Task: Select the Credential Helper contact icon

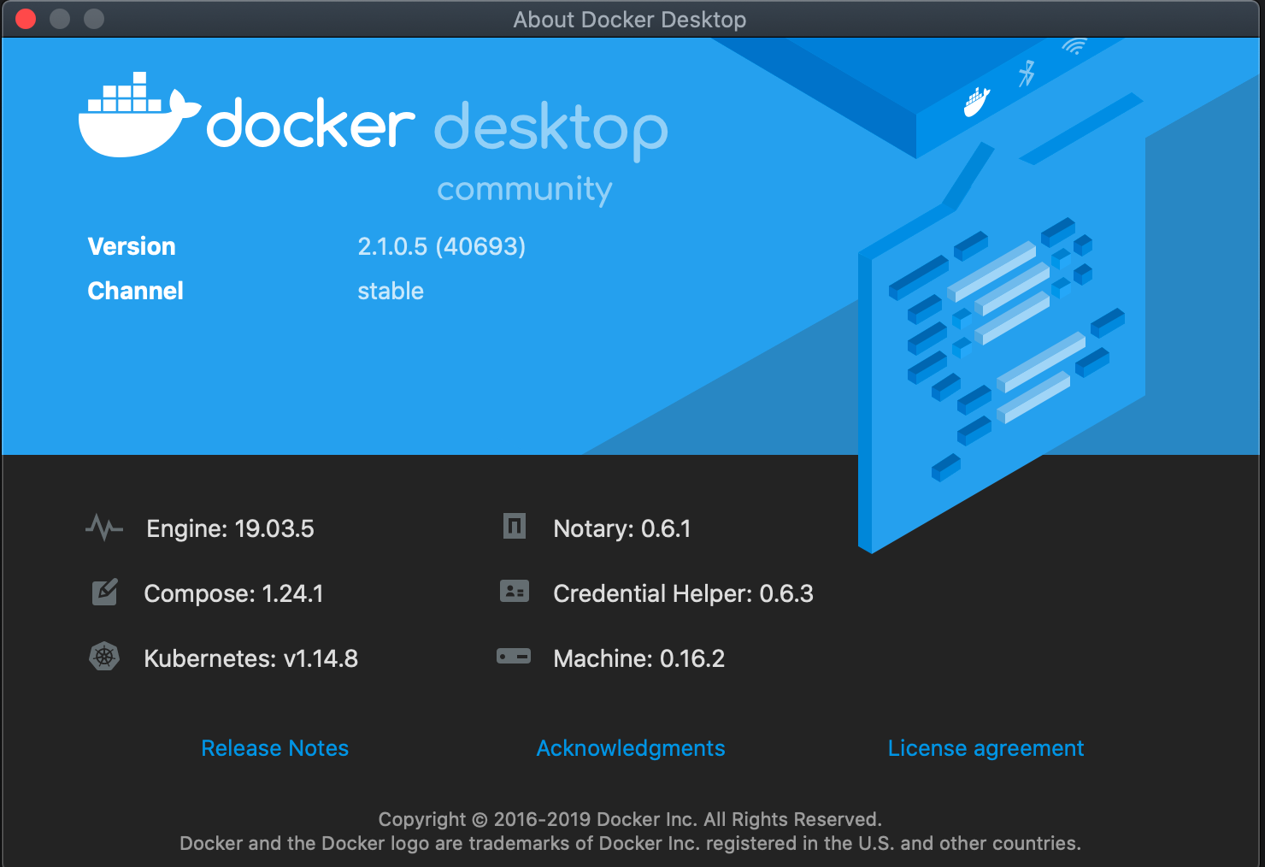Action: click(x=513, y=592)
